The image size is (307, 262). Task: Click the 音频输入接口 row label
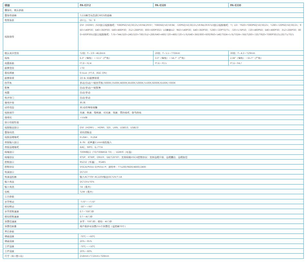tap(12, 142)
